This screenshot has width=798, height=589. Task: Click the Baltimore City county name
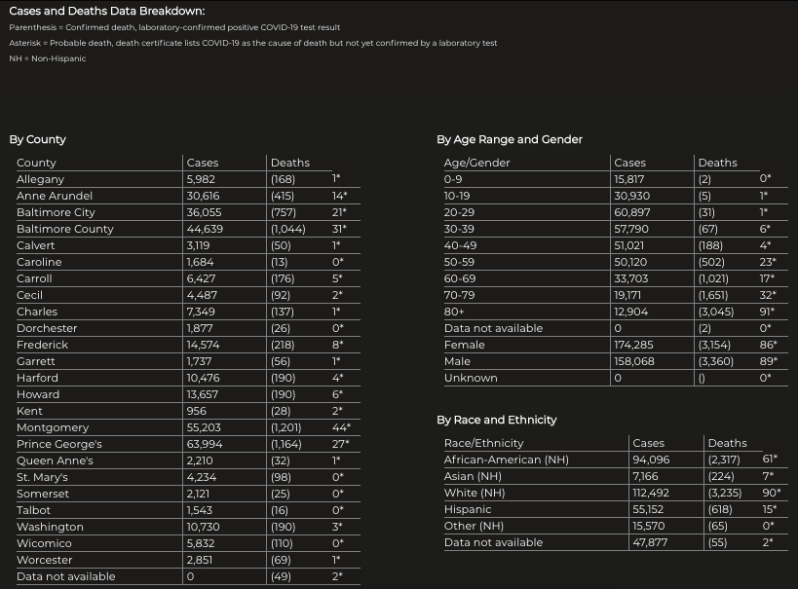point(56,212)
